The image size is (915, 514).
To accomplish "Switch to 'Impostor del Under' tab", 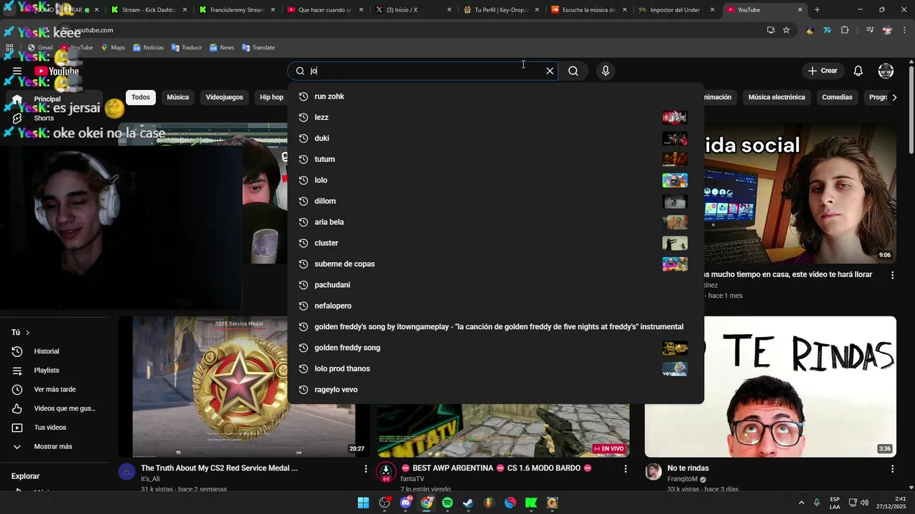I will point(676,10).
